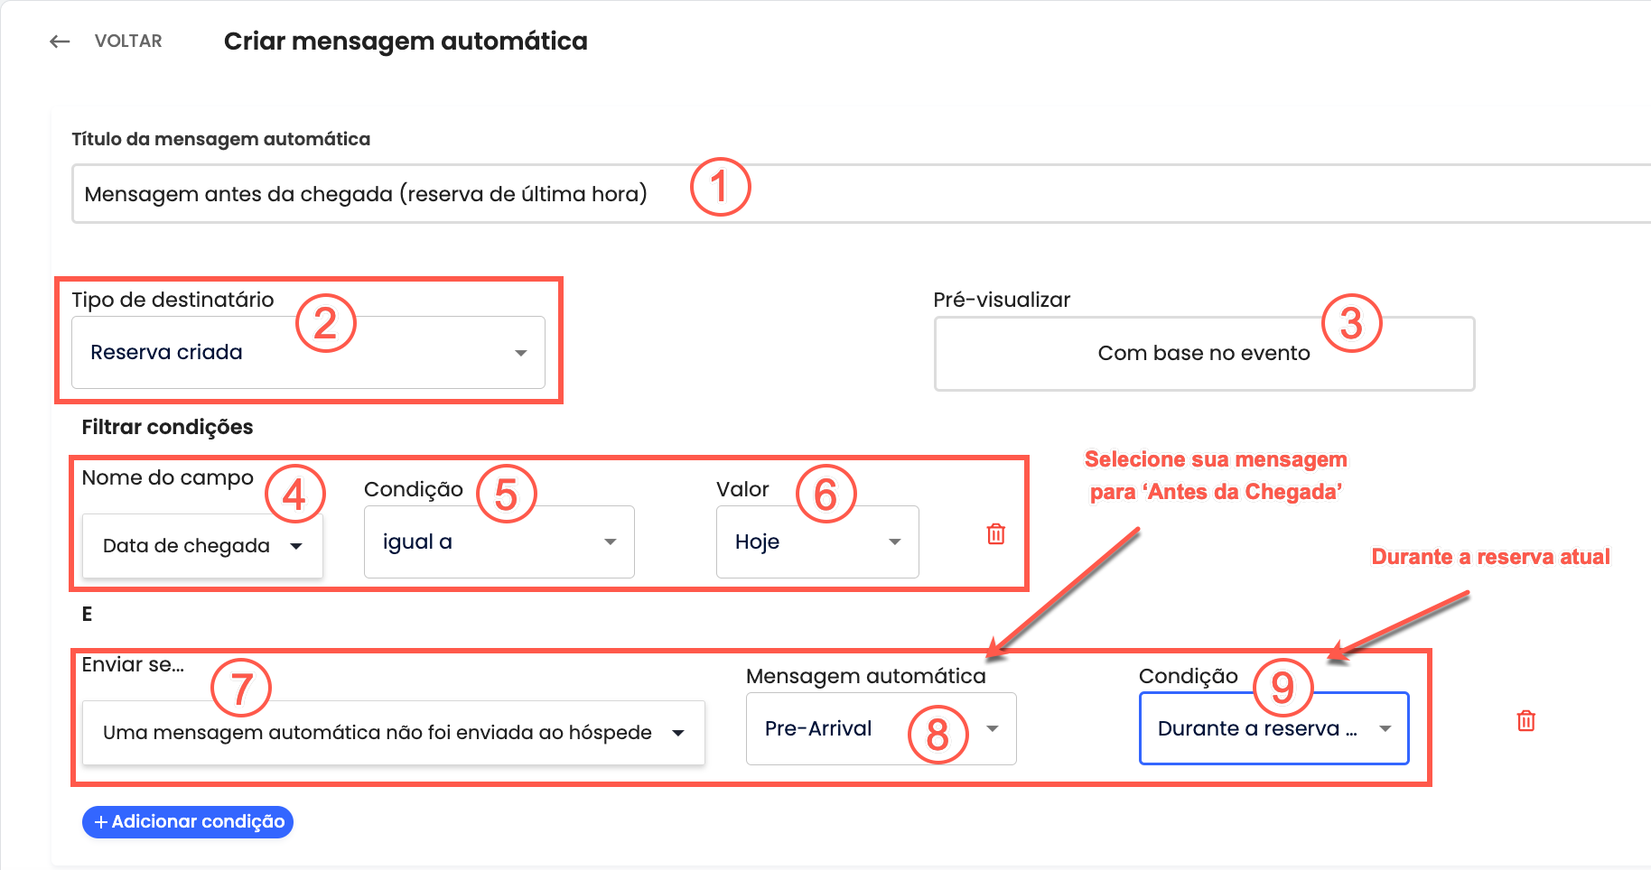Click the Com base no evento preview button
Image resolution: width=1651 pixels, height=870 pixels.
(1204, 354)
